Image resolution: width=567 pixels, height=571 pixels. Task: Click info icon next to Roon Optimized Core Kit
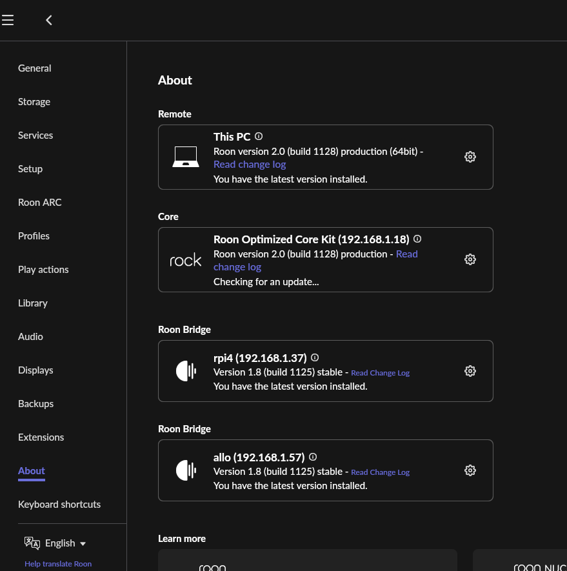417,239
